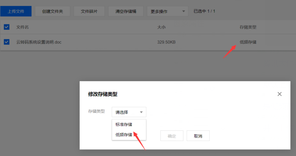This screenshot has height=156, width=296.
Task: Toggle the select-all checkbox in table header
Action: (x=7, y=27)
